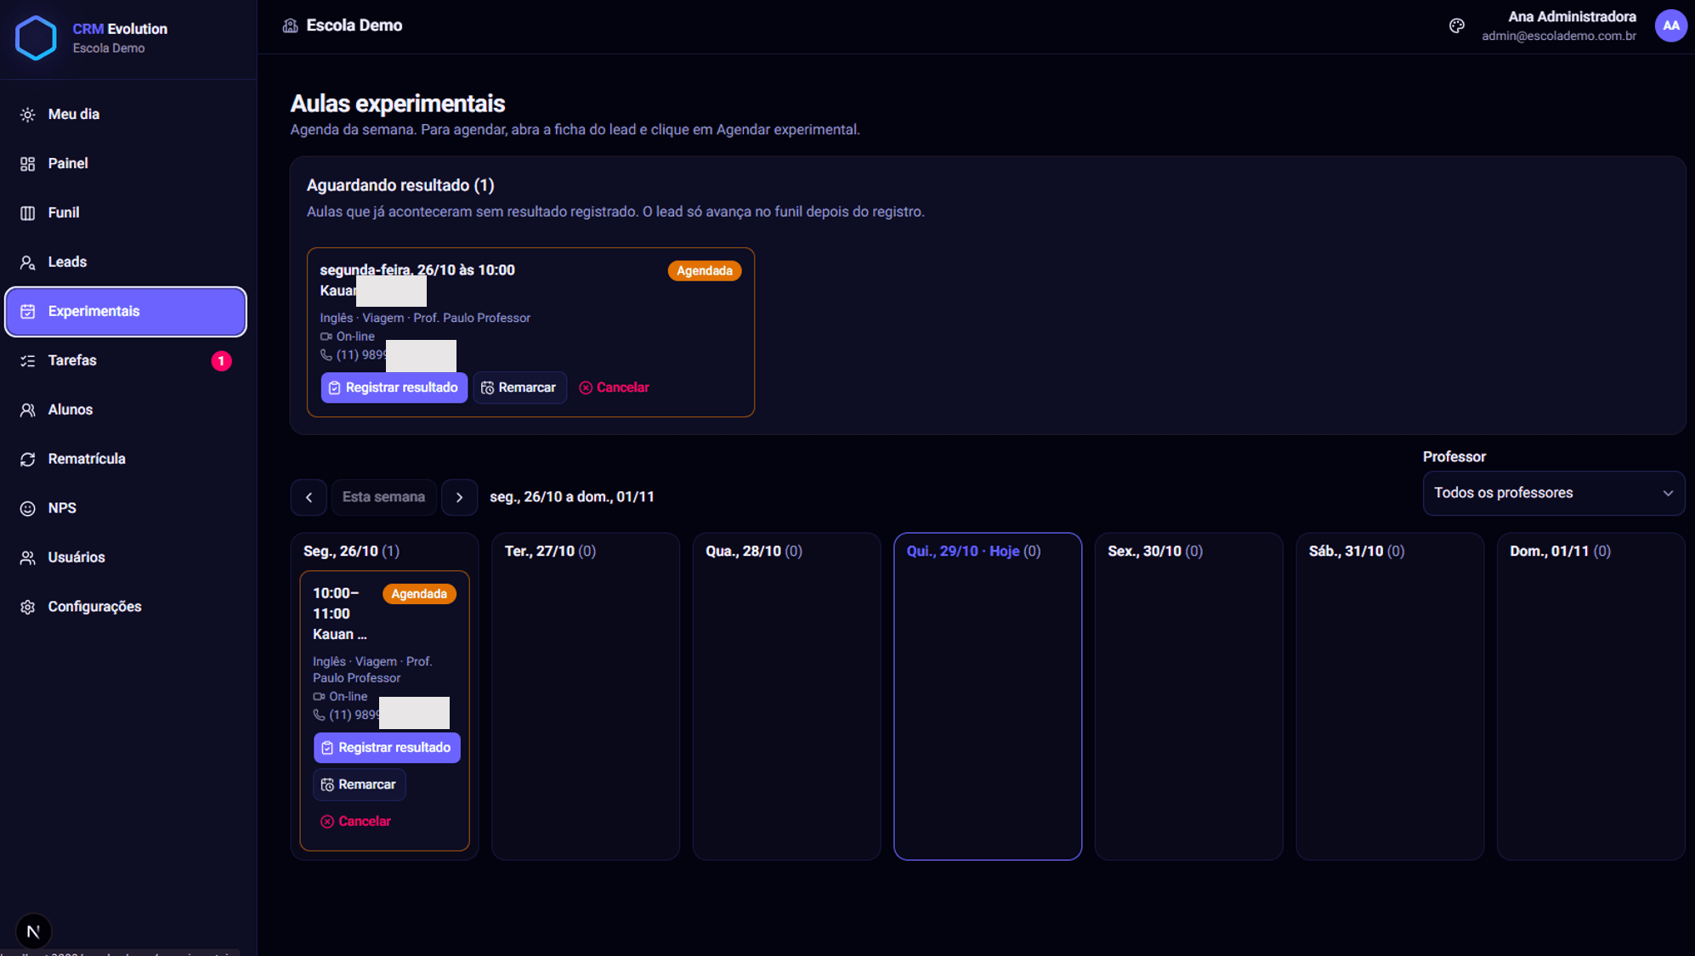Go to previous week arrow

coord(309,497)
